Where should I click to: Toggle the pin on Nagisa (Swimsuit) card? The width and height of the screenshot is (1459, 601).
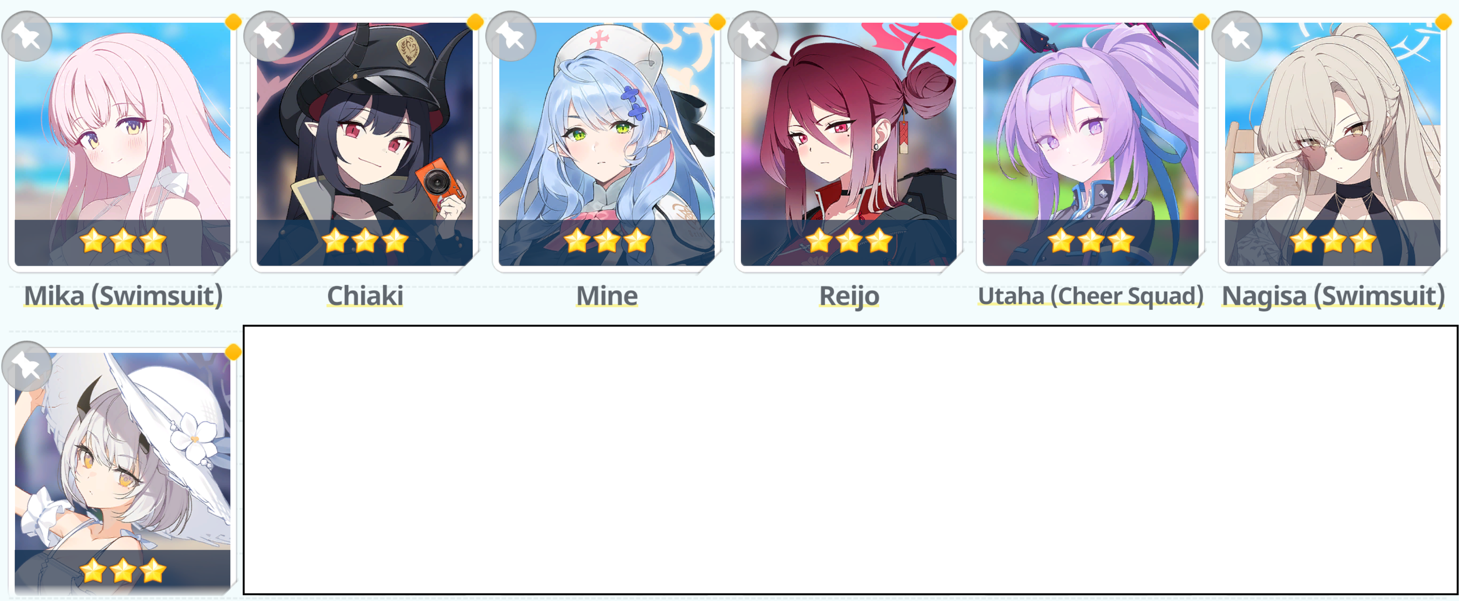coord(1236,36)
